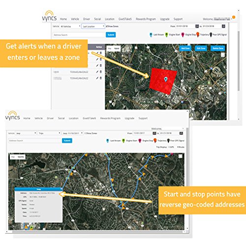Open the From date calendar in the zones window
Viewport: 246px width, 246px height.
(197, 26)
